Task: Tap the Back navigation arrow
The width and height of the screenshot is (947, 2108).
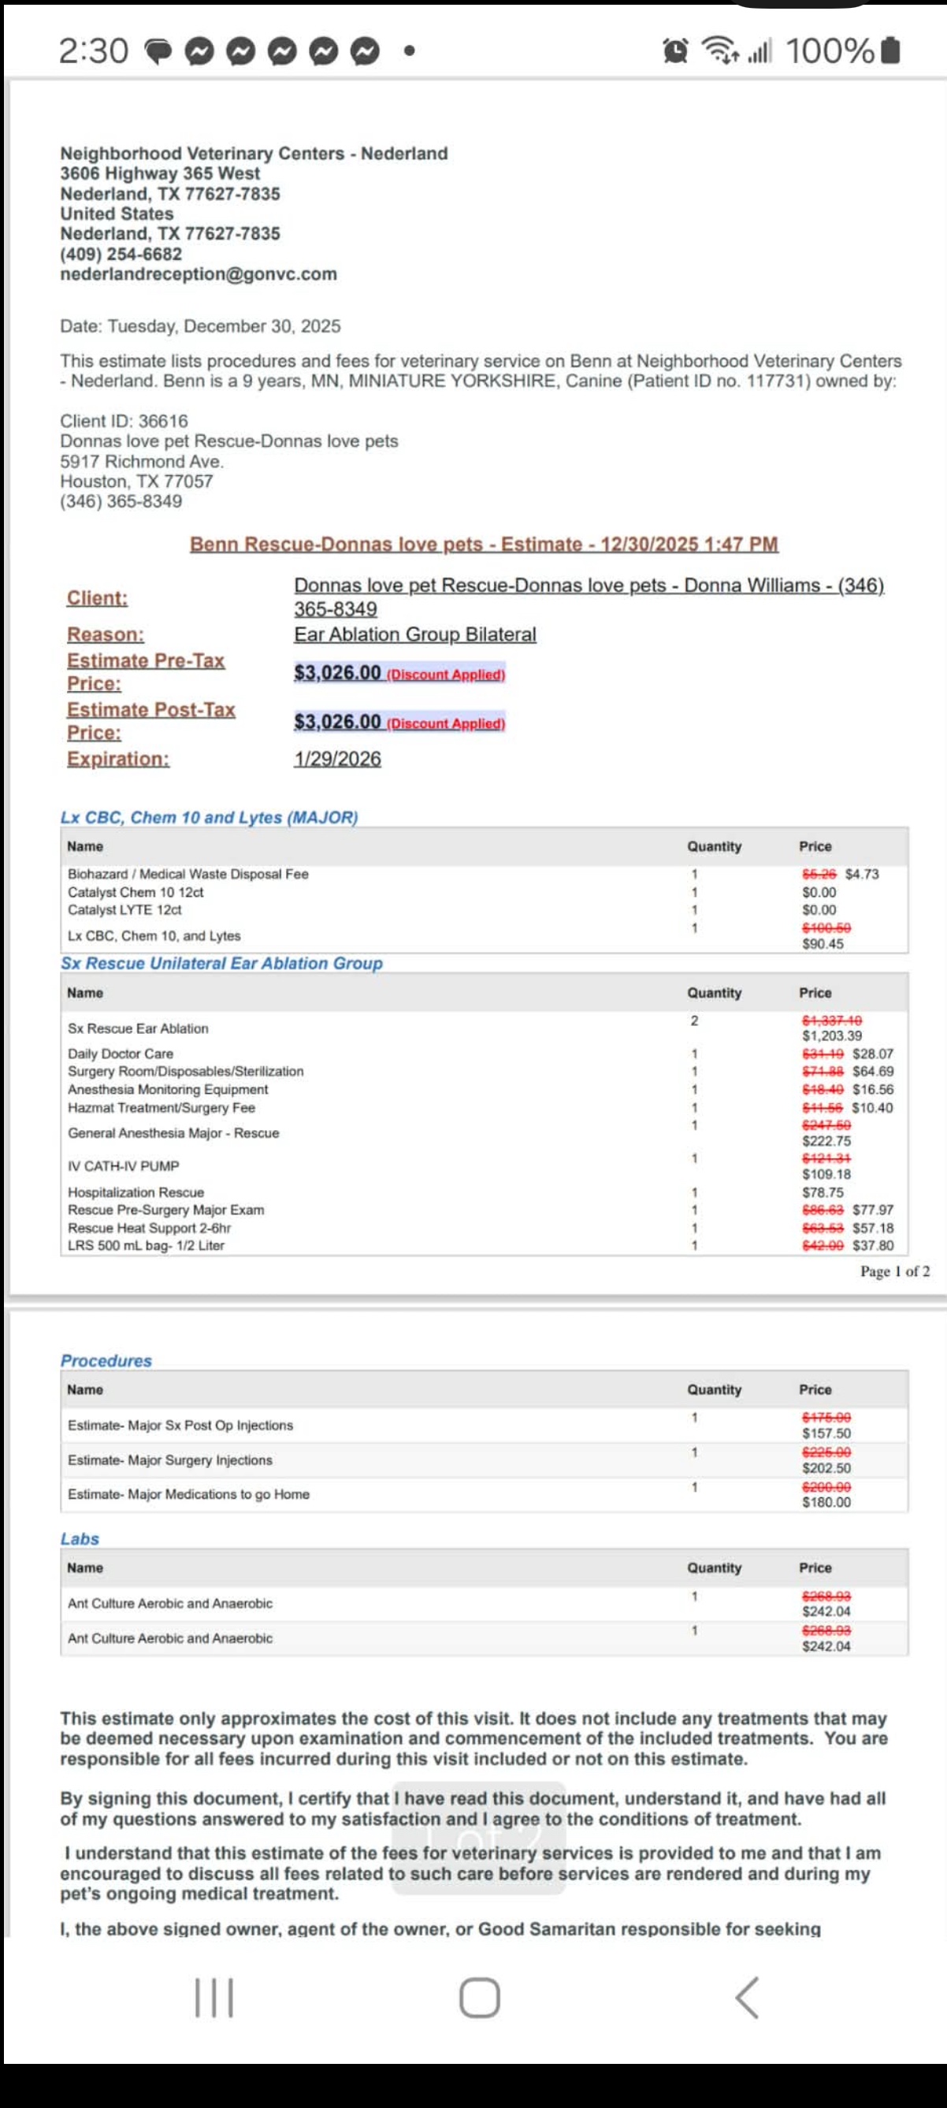Action: 747,1998
